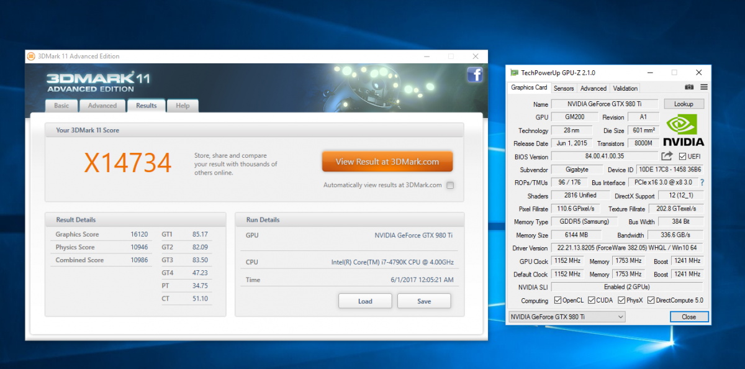
Task: Click the Pixel Fillrate field '110.6 GPixel/s'
Action: coord(576,209)
